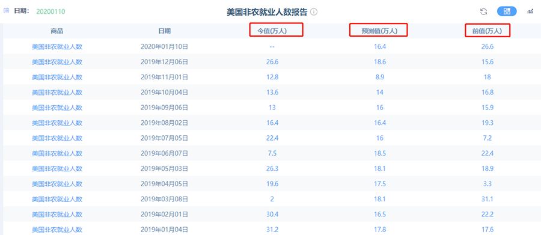541x235 pixels.
Task: Switch to the chart view icon
Action: pyautogui.click(x=530, y=11)
